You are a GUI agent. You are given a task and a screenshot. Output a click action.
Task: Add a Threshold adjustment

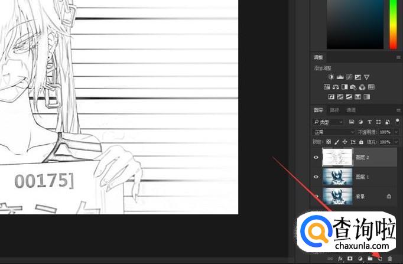pyautogui.click(x=349, y=97)
